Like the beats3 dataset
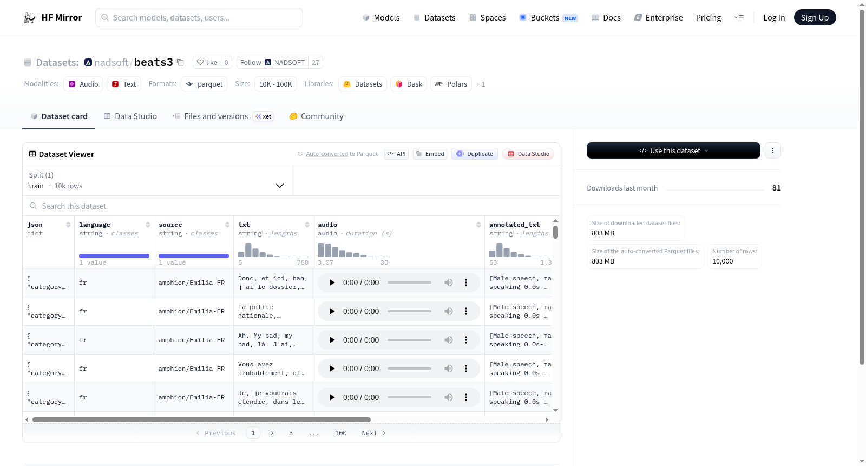The width and height of the screenshot is (866, 466). (207, 62)
